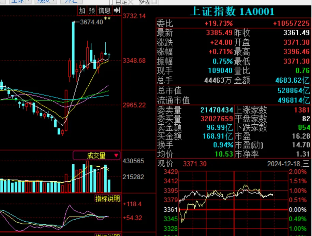Click the right-arrow collapse panel icon
312x236 pixels.
click(x=117, y=11)
